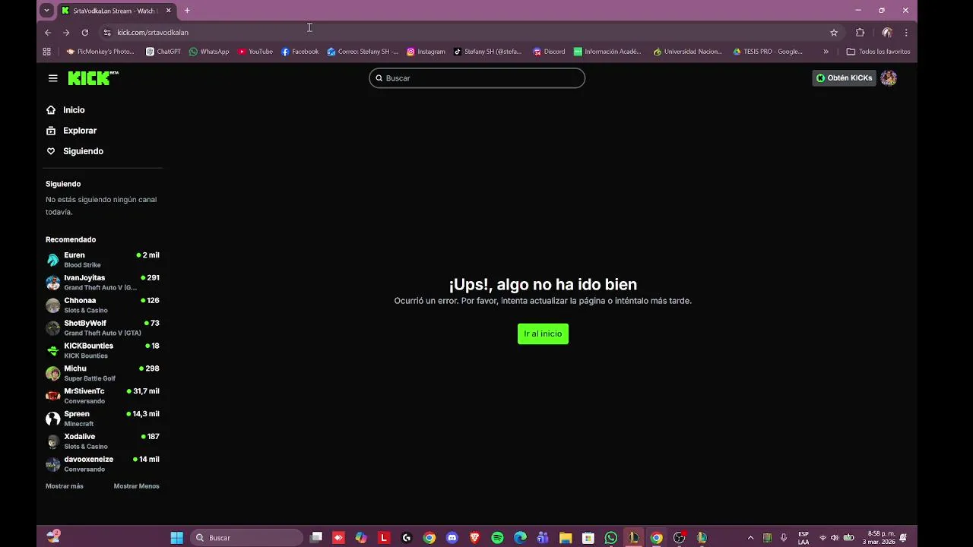
Task: Open TESIS PRO Google bookmark
Action: 768,52
